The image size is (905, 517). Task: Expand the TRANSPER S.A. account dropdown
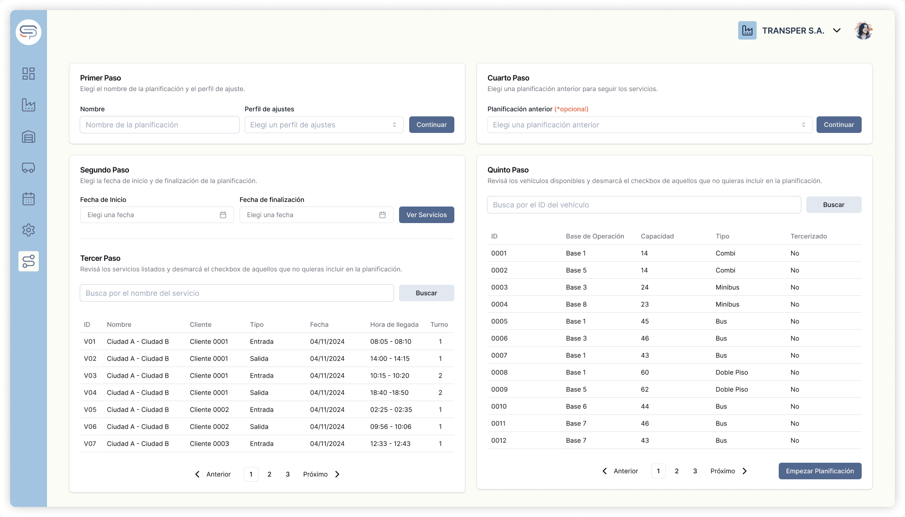pos(836,30)
